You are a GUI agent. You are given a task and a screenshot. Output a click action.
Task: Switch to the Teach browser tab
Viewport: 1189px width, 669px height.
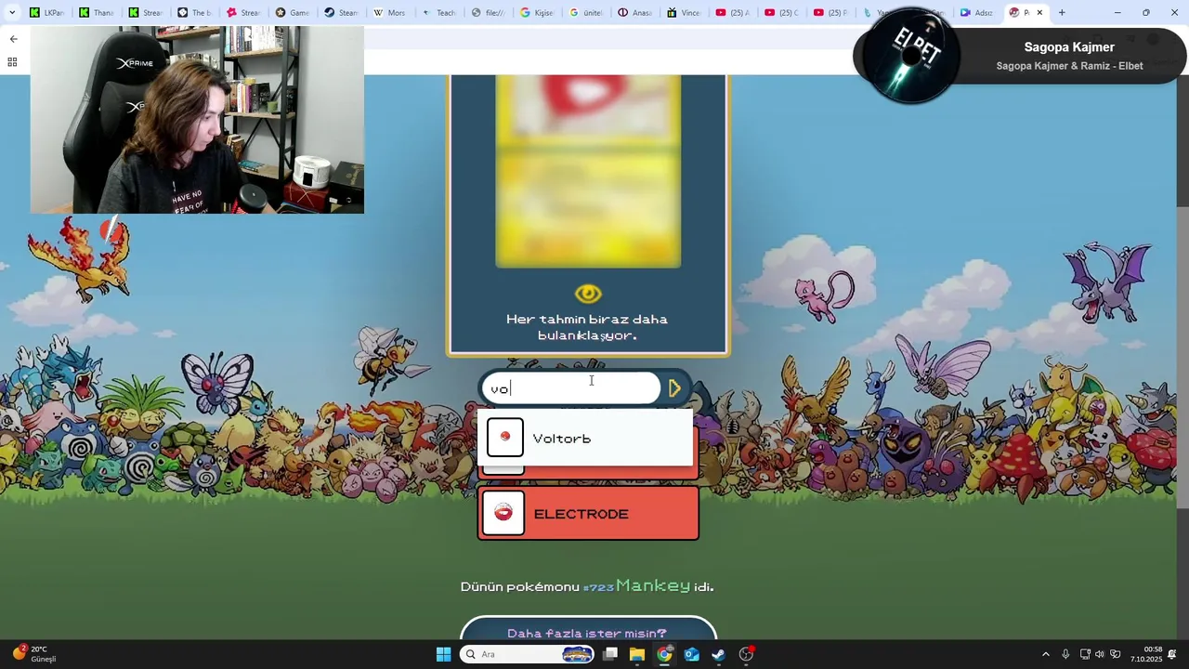click(439, 13)
